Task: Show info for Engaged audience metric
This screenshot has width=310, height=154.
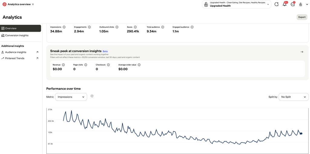Action: click(192, 27)
